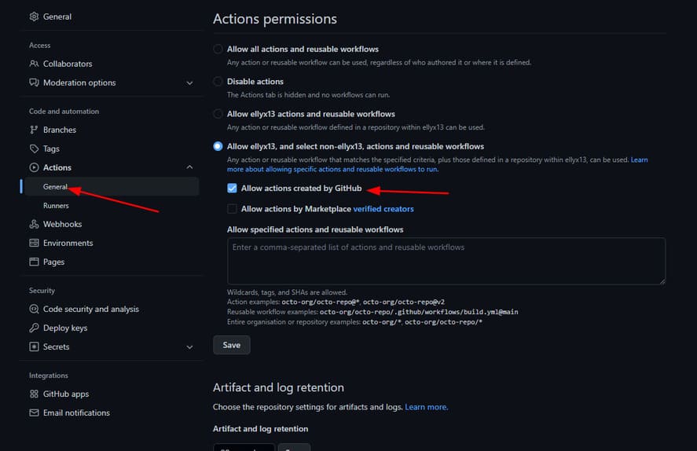Open GitHub apps integrations

click(66, 394)
